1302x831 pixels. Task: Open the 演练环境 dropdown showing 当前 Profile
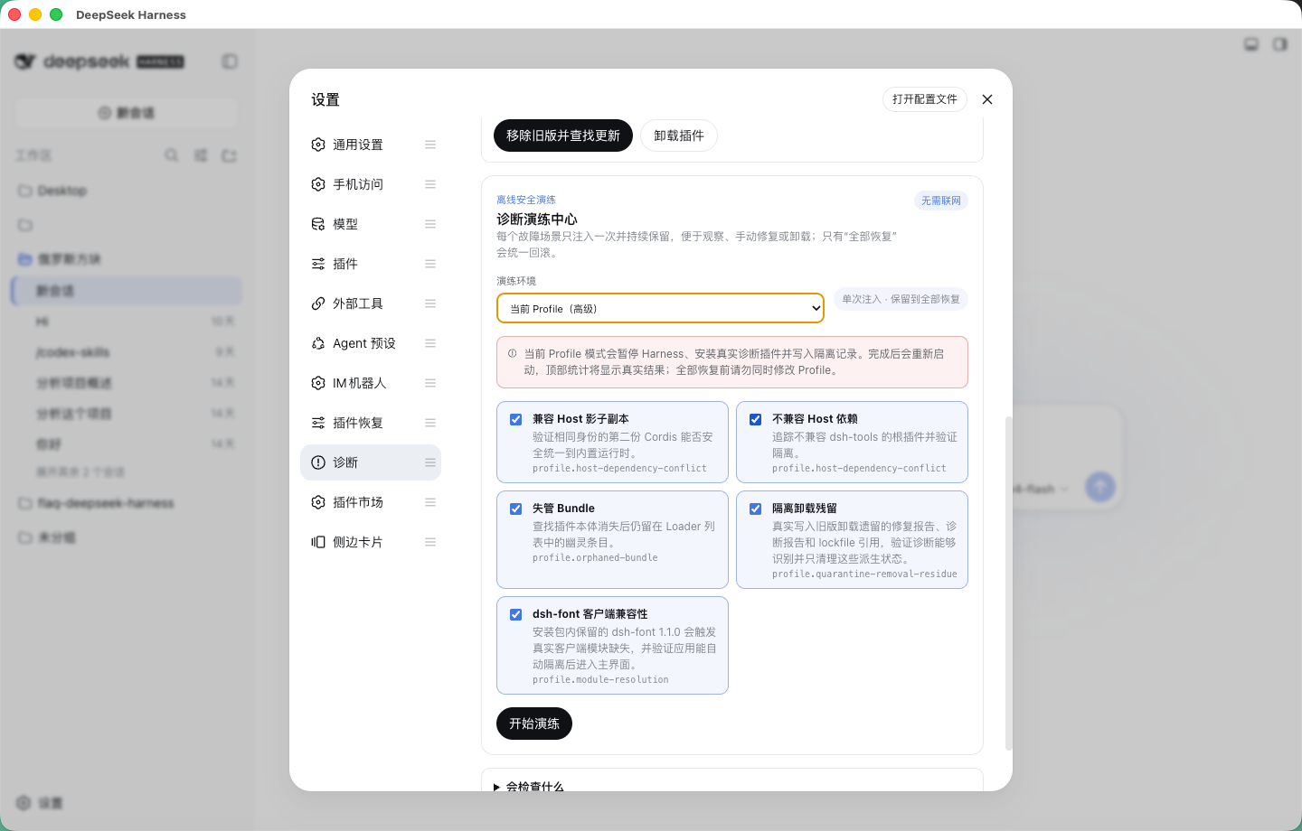pyautogui.click(x=660, y=308)
